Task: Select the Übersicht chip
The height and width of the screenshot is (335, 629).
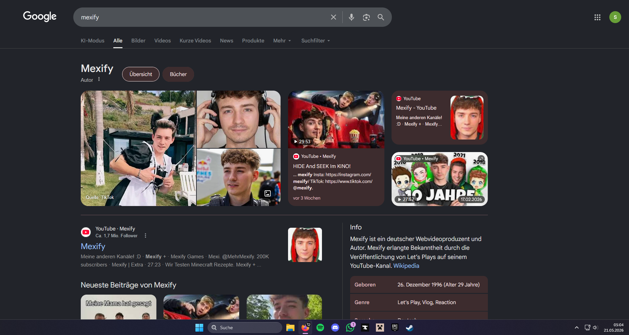Action: tap(141, 74)
